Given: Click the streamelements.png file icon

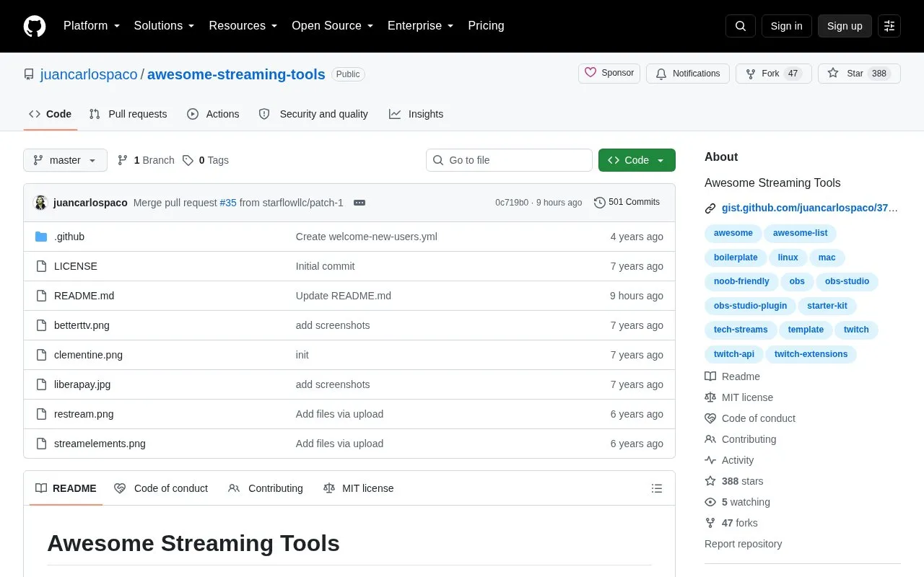Looking at the screenshot, I should pos(41,444).
